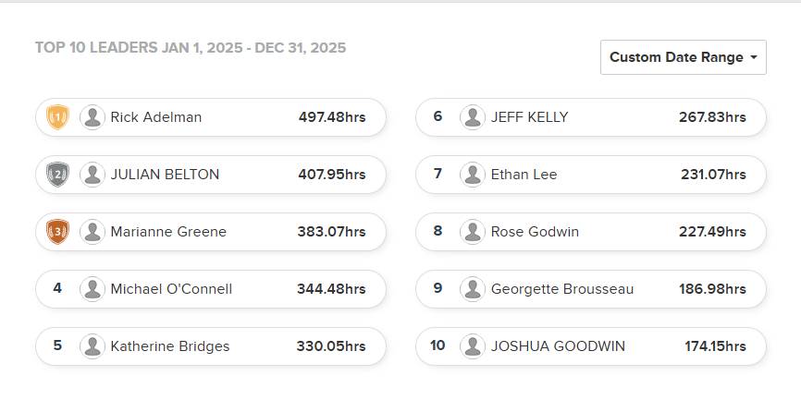This screenshot has height=412, width=801.
Task: Click the Michael O'Connell name link
Action: click(171, 289)
